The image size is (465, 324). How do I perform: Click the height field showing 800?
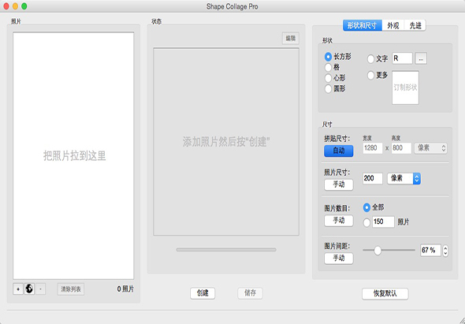(401, 148)
